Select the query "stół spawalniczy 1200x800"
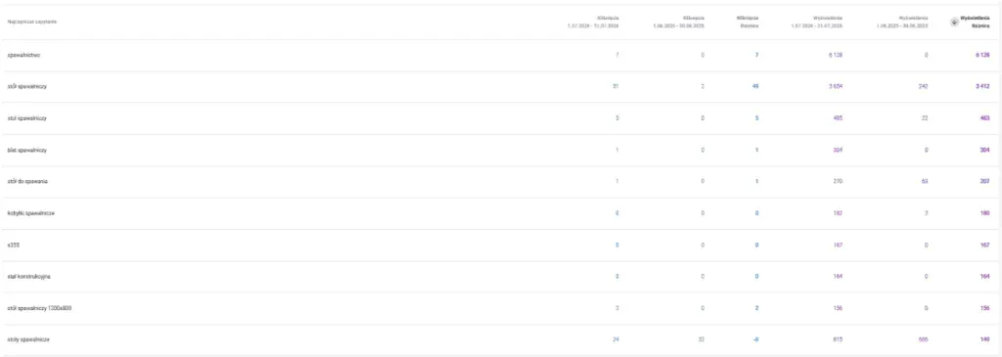This screenshot has height=357, width=1002. [39, 308]
